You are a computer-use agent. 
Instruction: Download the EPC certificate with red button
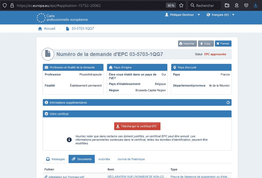[137, 126]
